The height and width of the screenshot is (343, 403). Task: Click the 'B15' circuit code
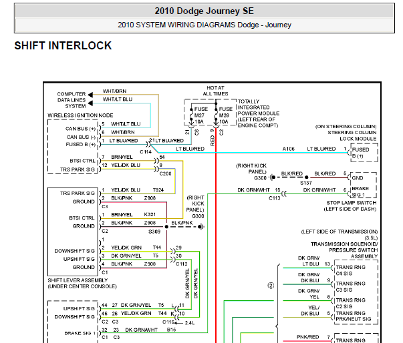[172, 330]
